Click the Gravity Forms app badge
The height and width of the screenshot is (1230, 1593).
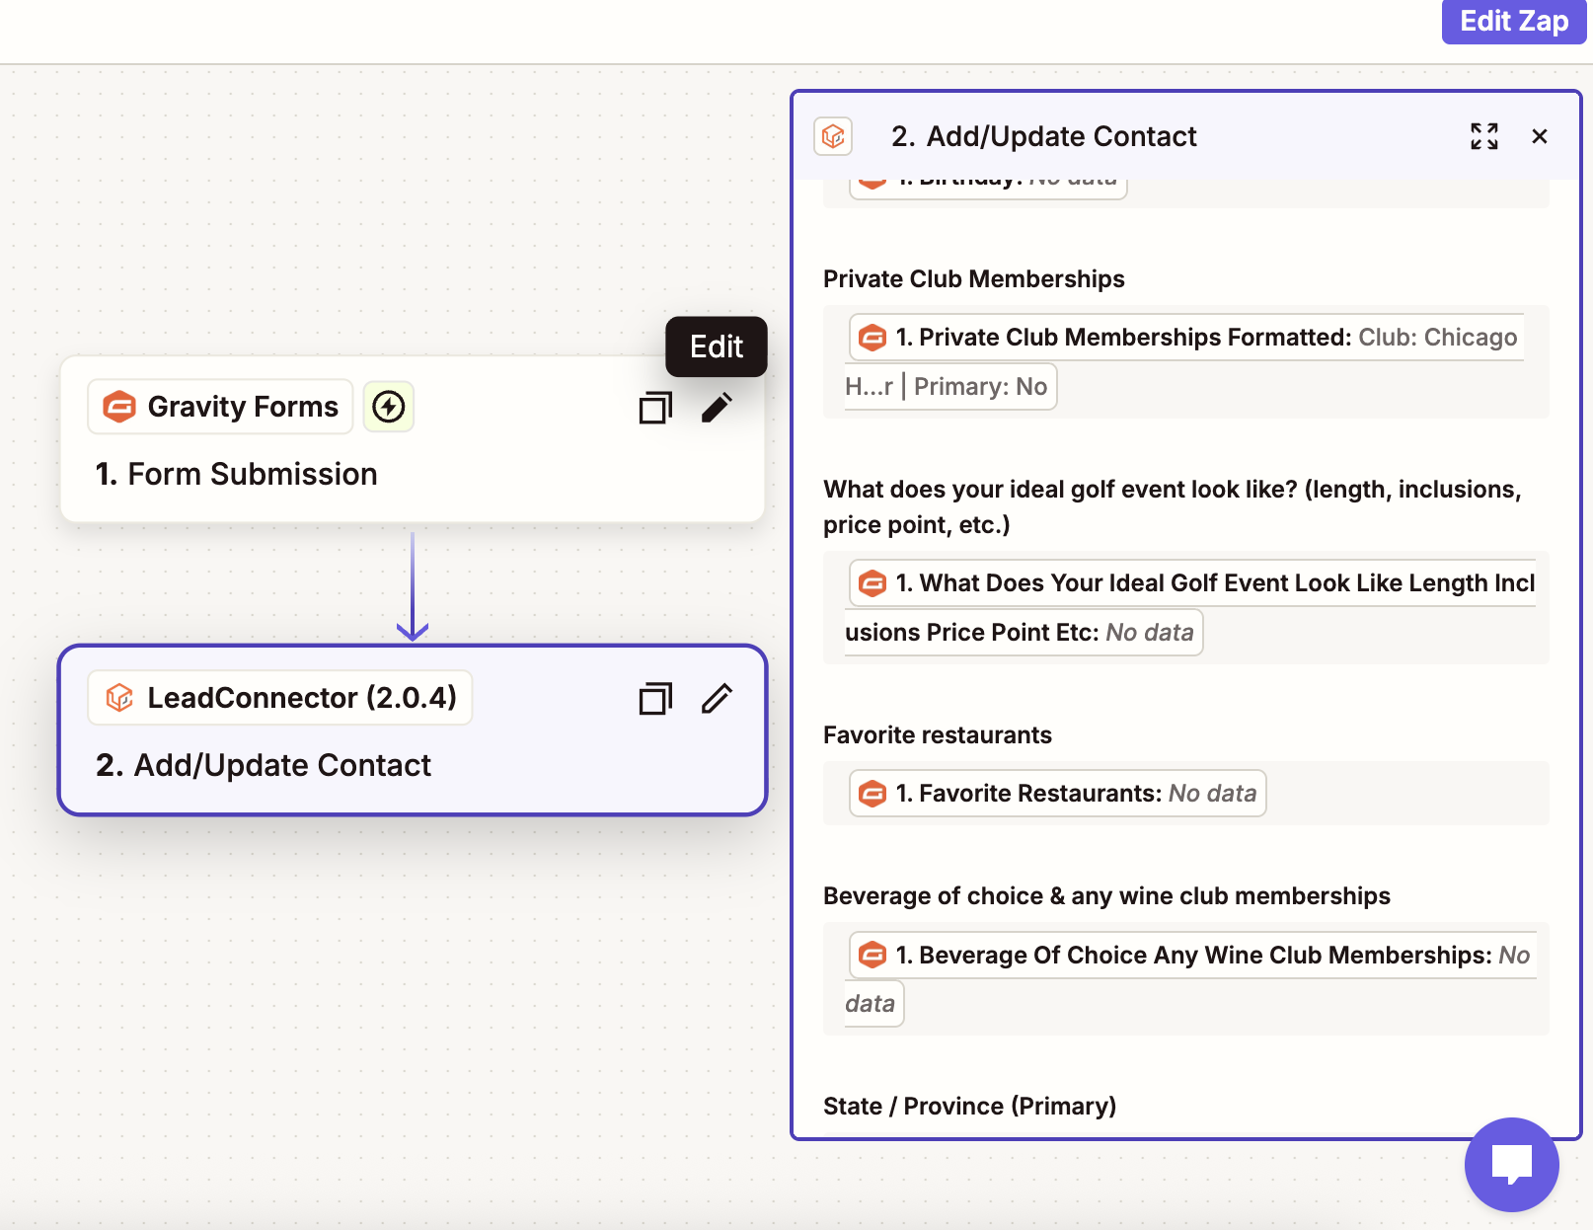(220, 407)
